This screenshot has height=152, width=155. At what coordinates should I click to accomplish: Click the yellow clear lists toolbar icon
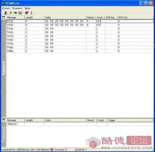(x=20, y=13)
